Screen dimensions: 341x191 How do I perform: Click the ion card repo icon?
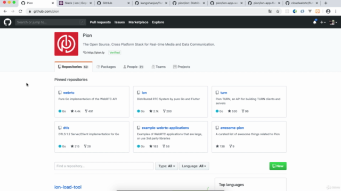coord(139,92)
